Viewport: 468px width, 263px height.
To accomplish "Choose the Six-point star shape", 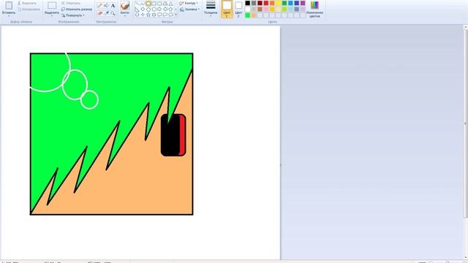I will [x=154, y=15].
